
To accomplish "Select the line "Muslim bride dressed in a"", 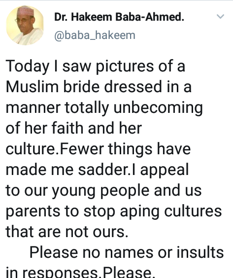I will (99, 87).
